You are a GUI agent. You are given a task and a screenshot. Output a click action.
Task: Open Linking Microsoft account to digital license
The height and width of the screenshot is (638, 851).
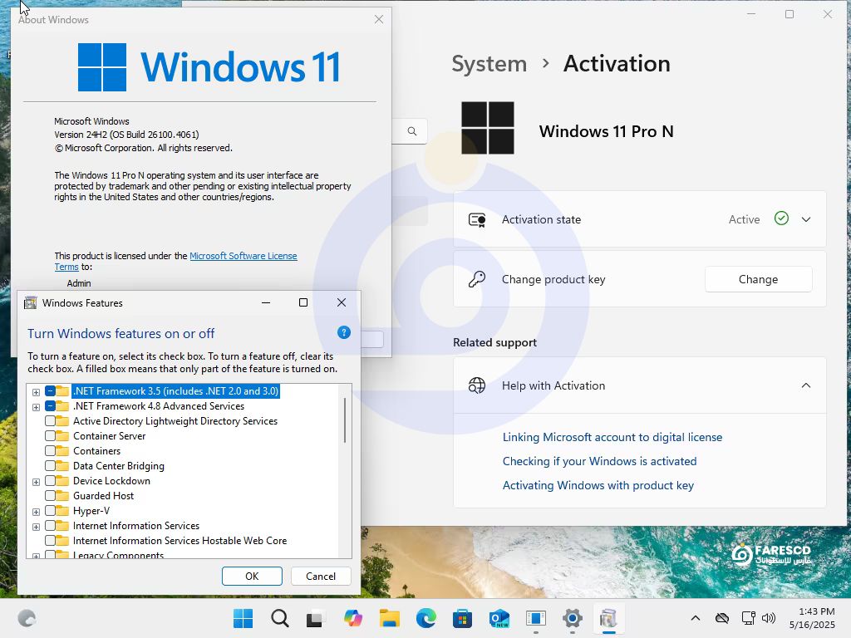tap(612, 437)
